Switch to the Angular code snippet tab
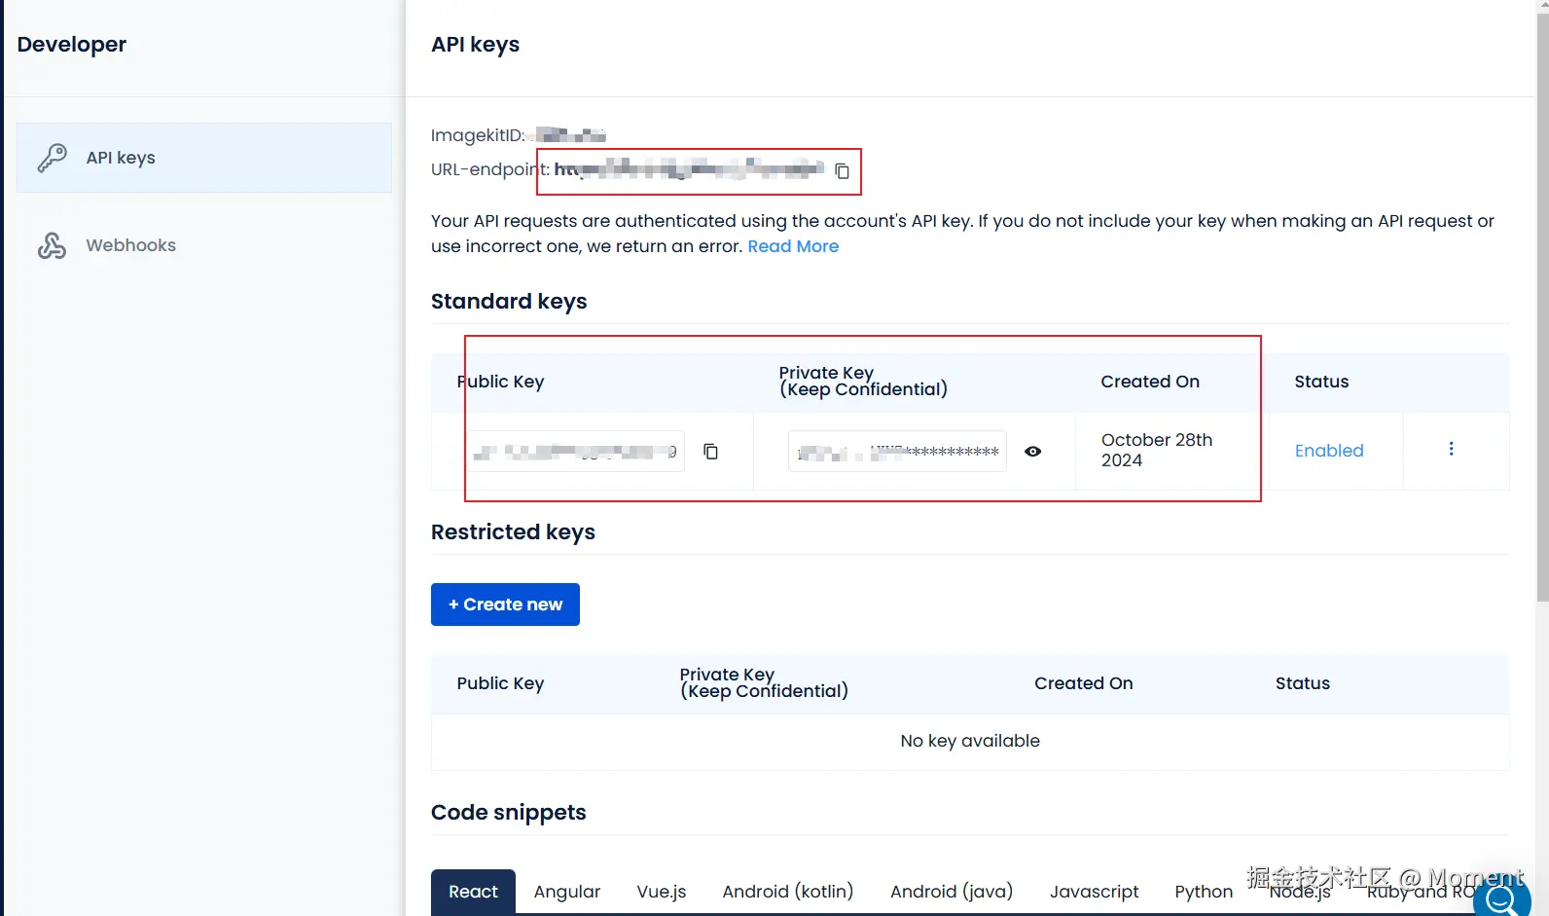This screenshot has height=916, width=1549. [567, 892]
